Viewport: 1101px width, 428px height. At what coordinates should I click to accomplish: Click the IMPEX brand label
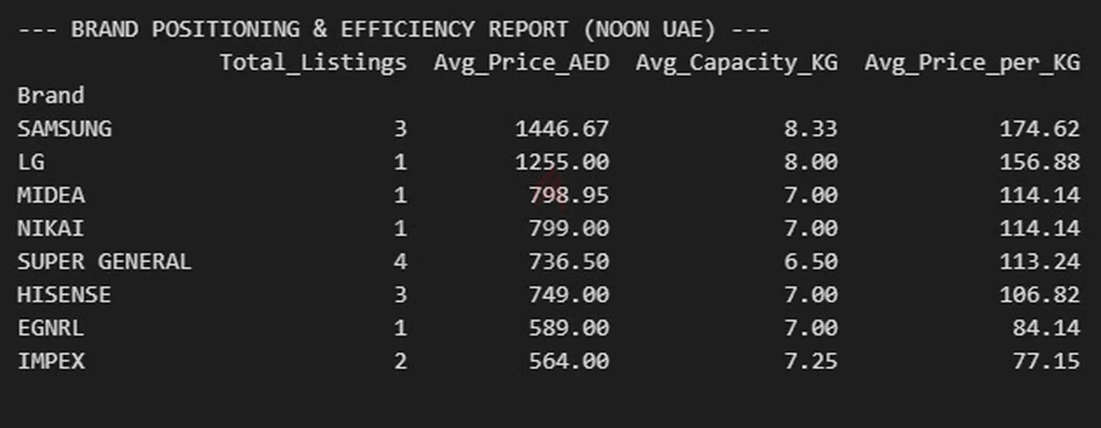pyautogui.click(x=51, y=361)
